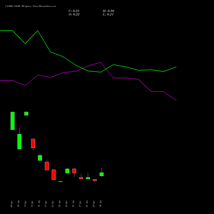Click the open value 'O: 0.22'
214x214 pixels.
(74, 15)
